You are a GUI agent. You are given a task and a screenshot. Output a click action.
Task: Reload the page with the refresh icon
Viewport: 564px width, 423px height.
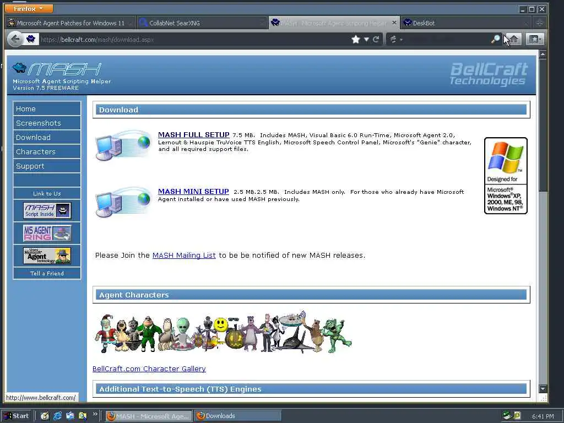click(376, 39)
